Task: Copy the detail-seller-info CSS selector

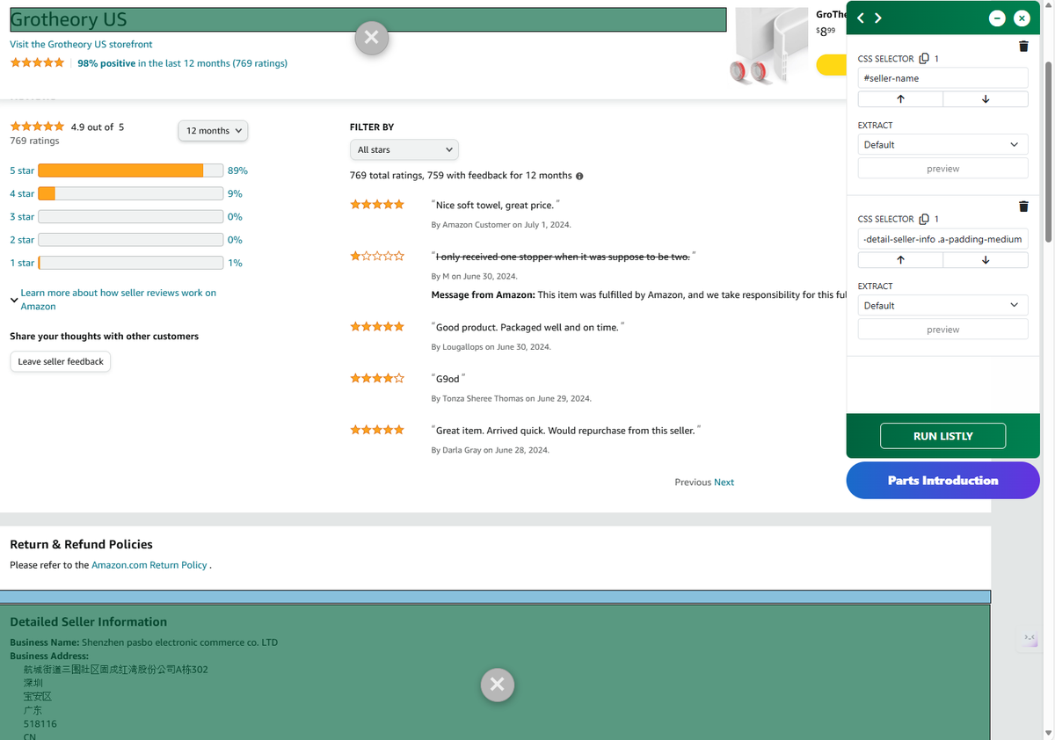Action: click(924, 219)
